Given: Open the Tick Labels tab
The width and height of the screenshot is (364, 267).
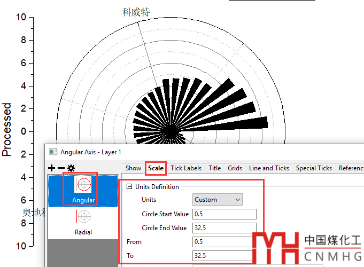Looking at the screenshot, I should click(186, 168).
